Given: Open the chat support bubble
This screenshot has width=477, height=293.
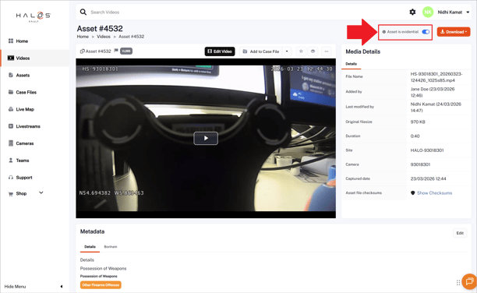Looking at the screenshot, I should pos(469,281).
